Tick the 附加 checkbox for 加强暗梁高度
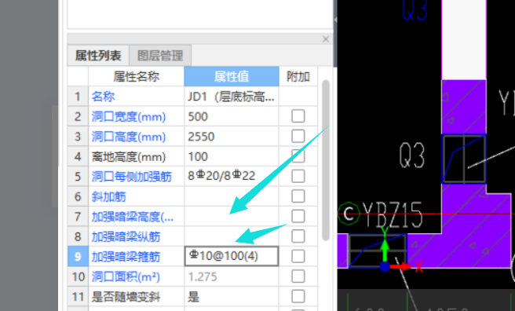Image resolution: width=515 pixels, height=311 pixels. (298, 217)
